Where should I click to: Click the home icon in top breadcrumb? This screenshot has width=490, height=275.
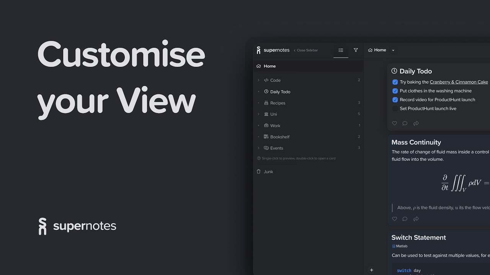click(370, 50)
